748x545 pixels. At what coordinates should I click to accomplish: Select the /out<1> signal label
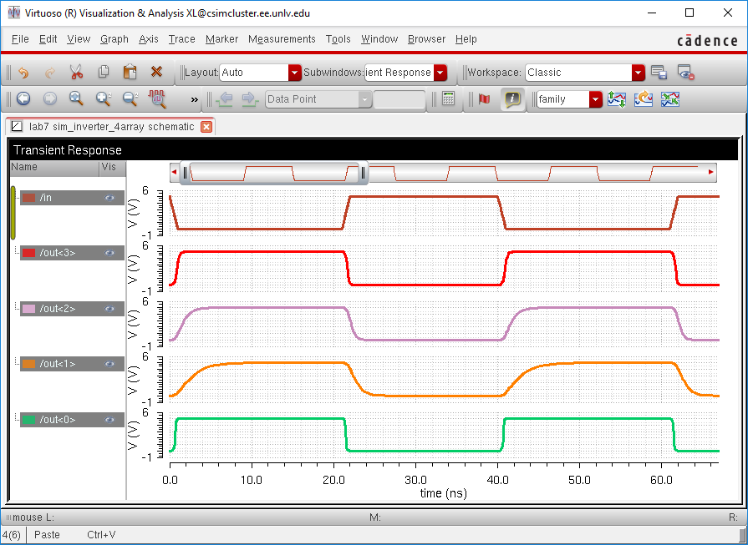click(x=58, y=364)
